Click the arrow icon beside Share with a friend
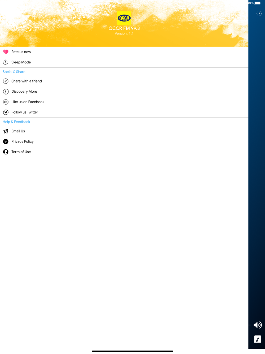Screen dimensions: 265x354 6,81
